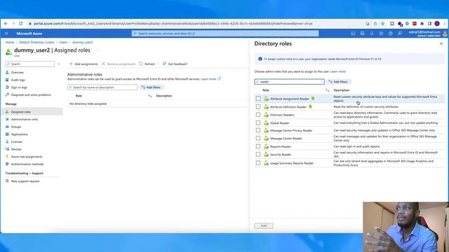Click Add filters in Directory roles panel
449x252 pixels.
click(x=338, y=82)
